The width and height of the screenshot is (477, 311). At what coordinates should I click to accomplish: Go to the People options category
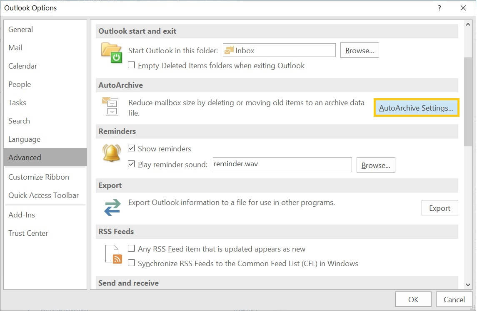pos(45,84)
